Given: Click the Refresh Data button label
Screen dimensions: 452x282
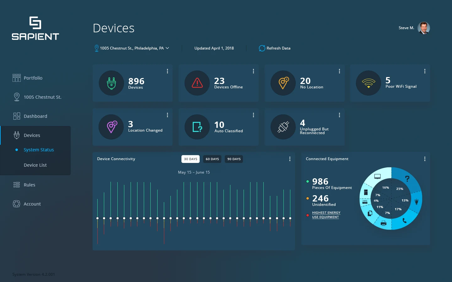Looking at the screenshot, I should coord(278,48).
